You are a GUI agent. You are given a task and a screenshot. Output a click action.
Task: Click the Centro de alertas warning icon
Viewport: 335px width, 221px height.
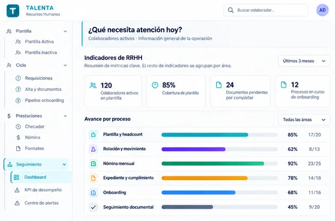point(17,203)
